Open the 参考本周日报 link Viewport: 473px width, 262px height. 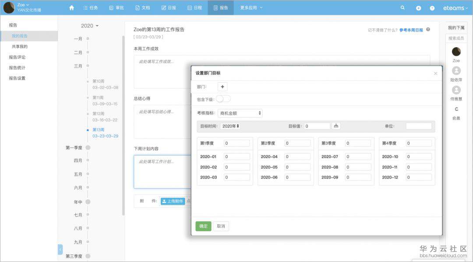[411, 30]
